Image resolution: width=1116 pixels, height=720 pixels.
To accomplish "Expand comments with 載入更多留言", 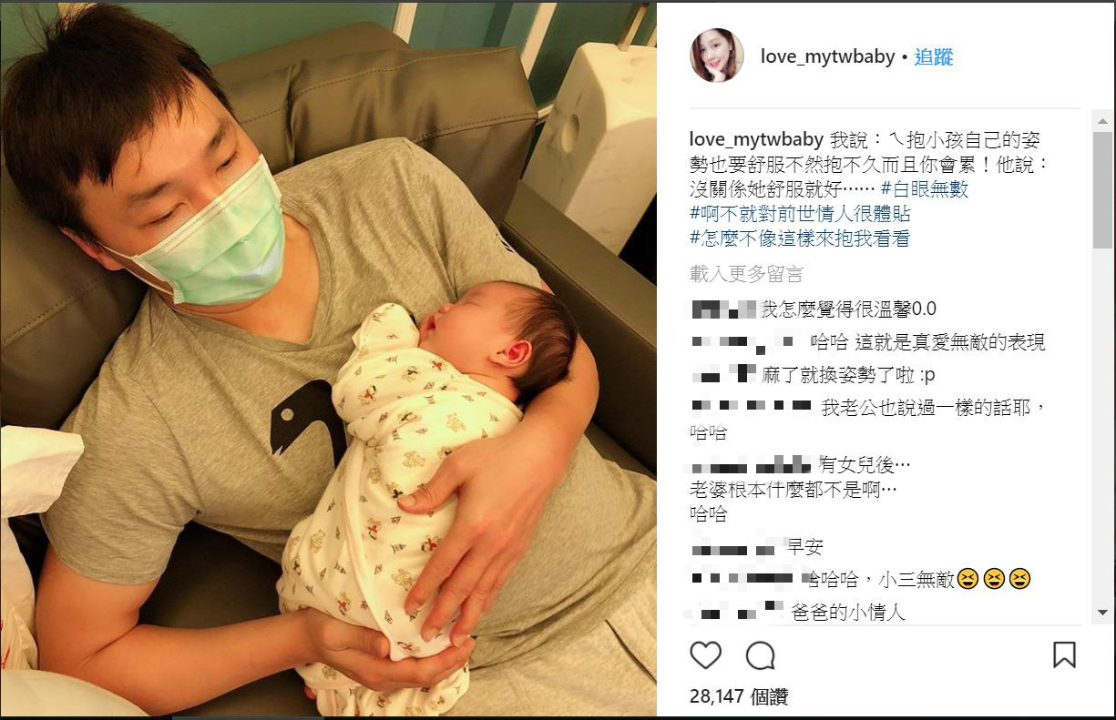I will tap(746, 274).
